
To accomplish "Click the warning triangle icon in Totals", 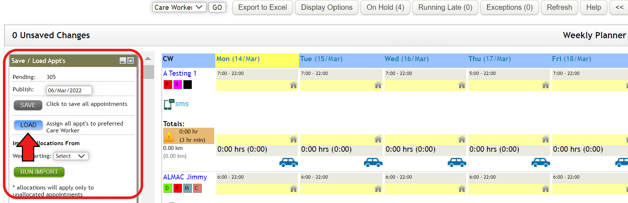I will pyautogui.click(x=169, y=136).
